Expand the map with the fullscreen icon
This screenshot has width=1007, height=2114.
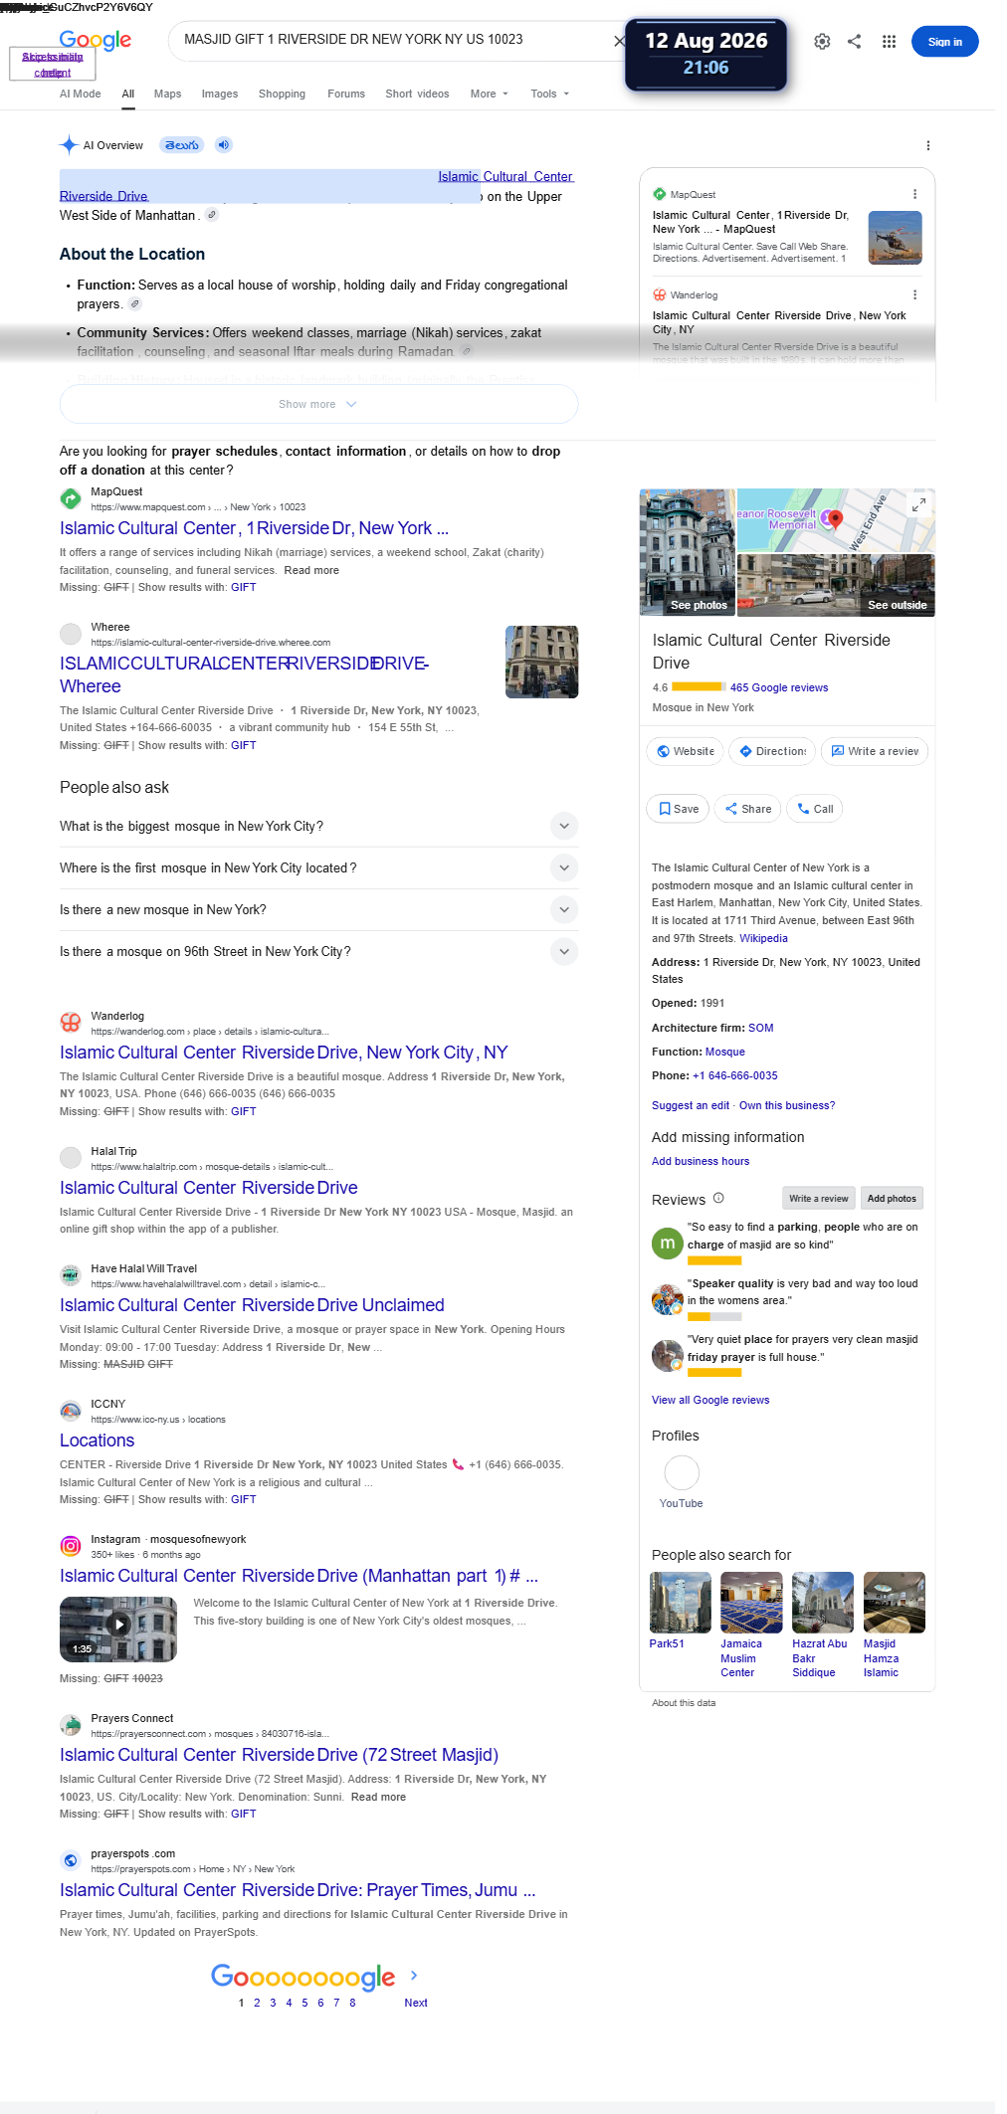918,505
